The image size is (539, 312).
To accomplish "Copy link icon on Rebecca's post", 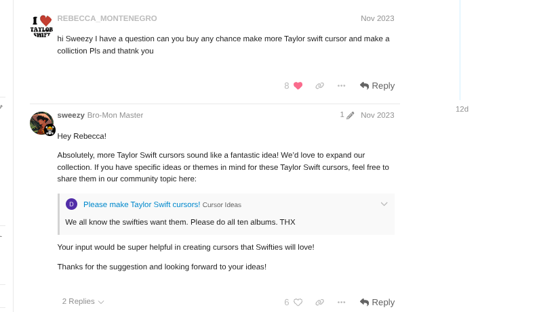I will tap(320, 86).
